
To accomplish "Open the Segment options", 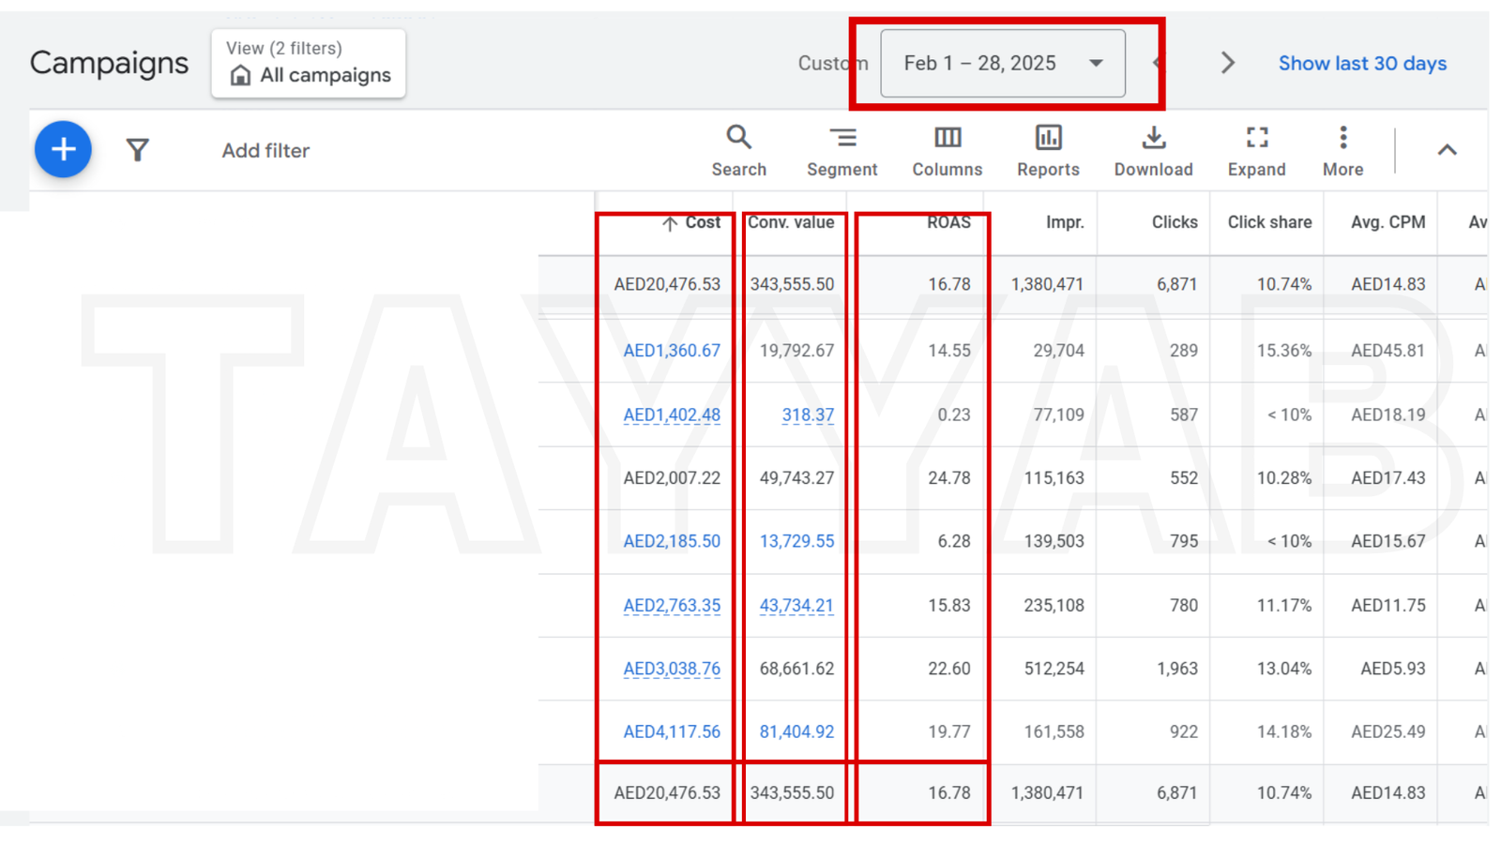I will click(x=841, y=150).
